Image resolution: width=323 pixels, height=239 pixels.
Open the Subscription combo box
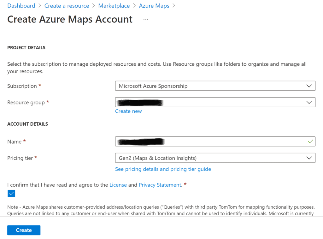214,86
